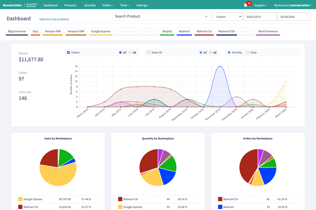This screenshot has width=316, height=210.
Task: Click the 57.44 % share in Sales legend
Action: tap(86, 199)
